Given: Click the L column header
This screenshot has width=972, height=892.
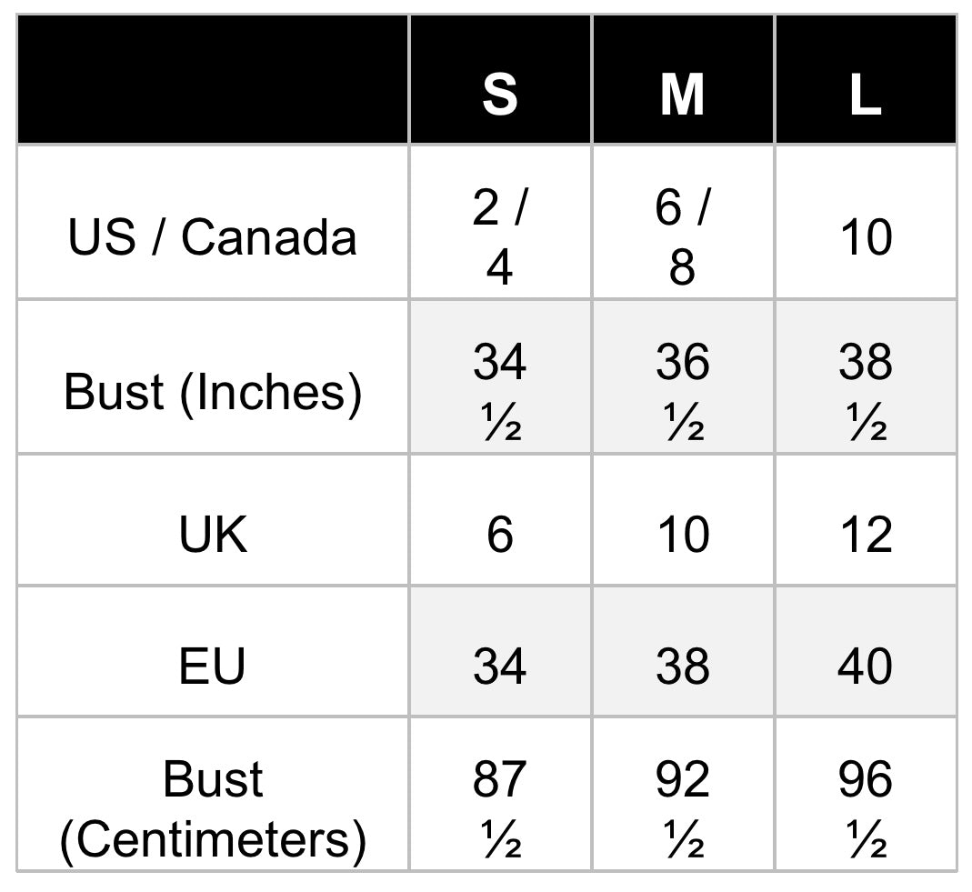Looking at the screenshot, I should (x=865, y=93).
